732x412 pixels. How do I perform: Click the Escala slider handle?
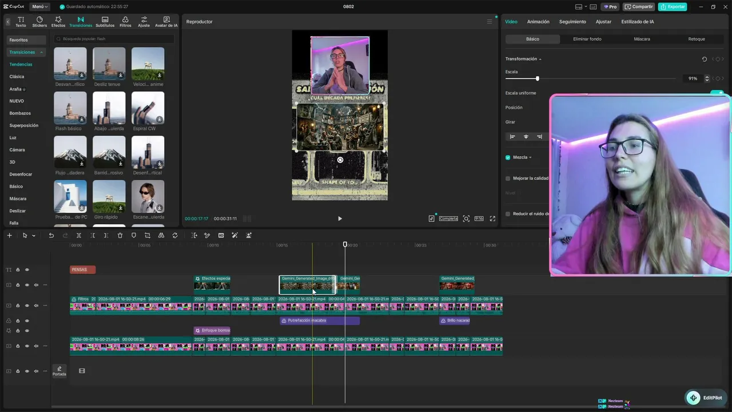point(538,78)
